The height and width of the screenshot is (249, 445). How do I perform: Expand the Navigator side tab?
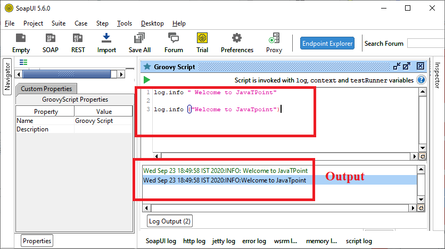click(7, 77)
